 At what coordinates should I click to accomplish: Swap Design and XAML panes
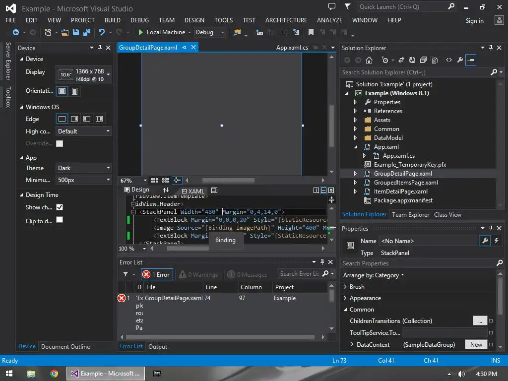tap(166, 190)
